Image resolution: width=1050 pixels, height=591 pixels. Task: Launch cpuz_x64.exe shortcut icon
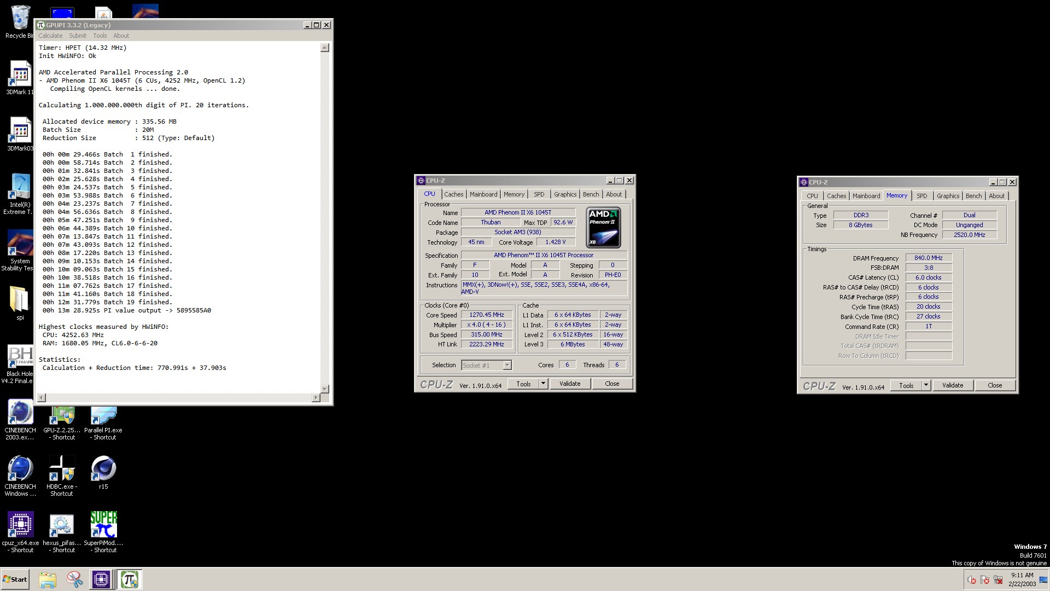[x=20, y=532]
